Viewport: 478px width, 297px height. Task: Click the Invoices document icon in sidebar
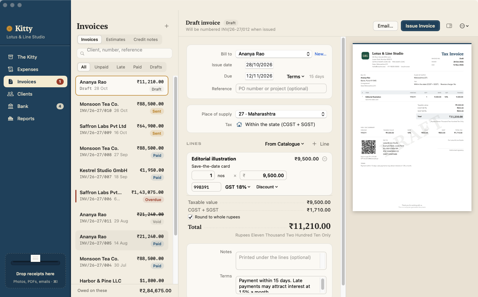(x=11, y=81)
